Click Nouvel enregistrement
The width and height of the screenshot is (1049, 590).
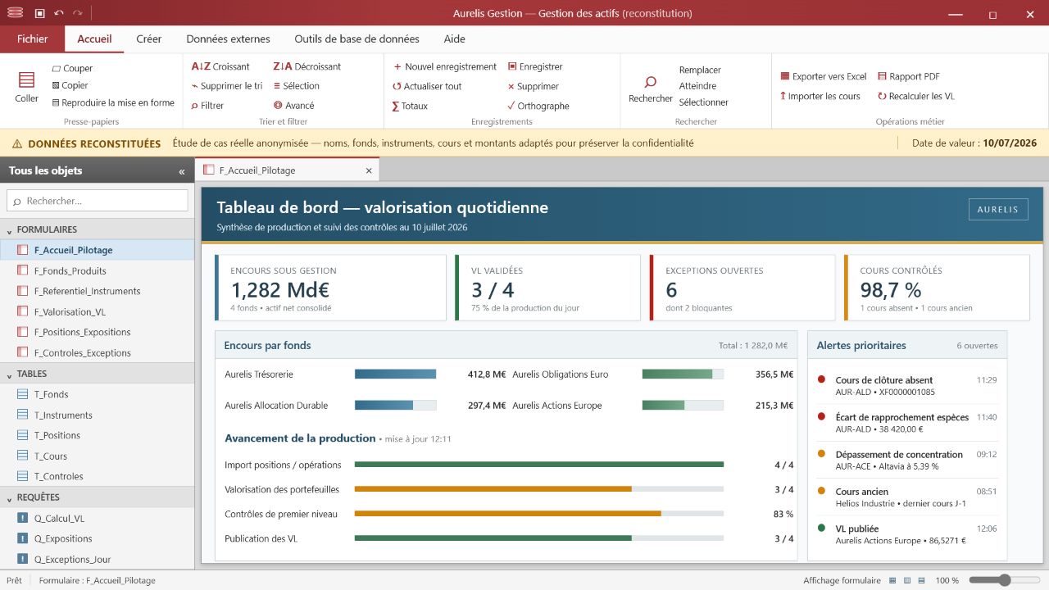pos(445,66)
